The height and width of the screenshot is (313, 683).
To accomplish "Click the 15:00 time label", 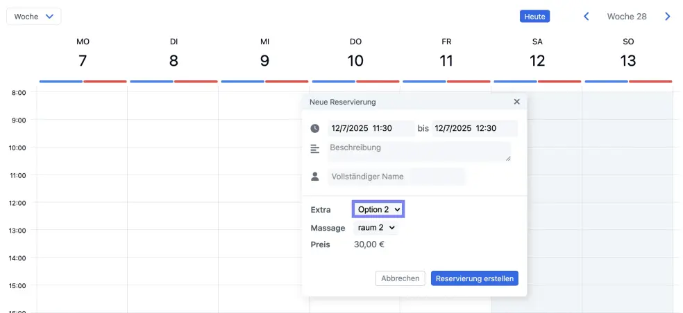I will [17, 285].
